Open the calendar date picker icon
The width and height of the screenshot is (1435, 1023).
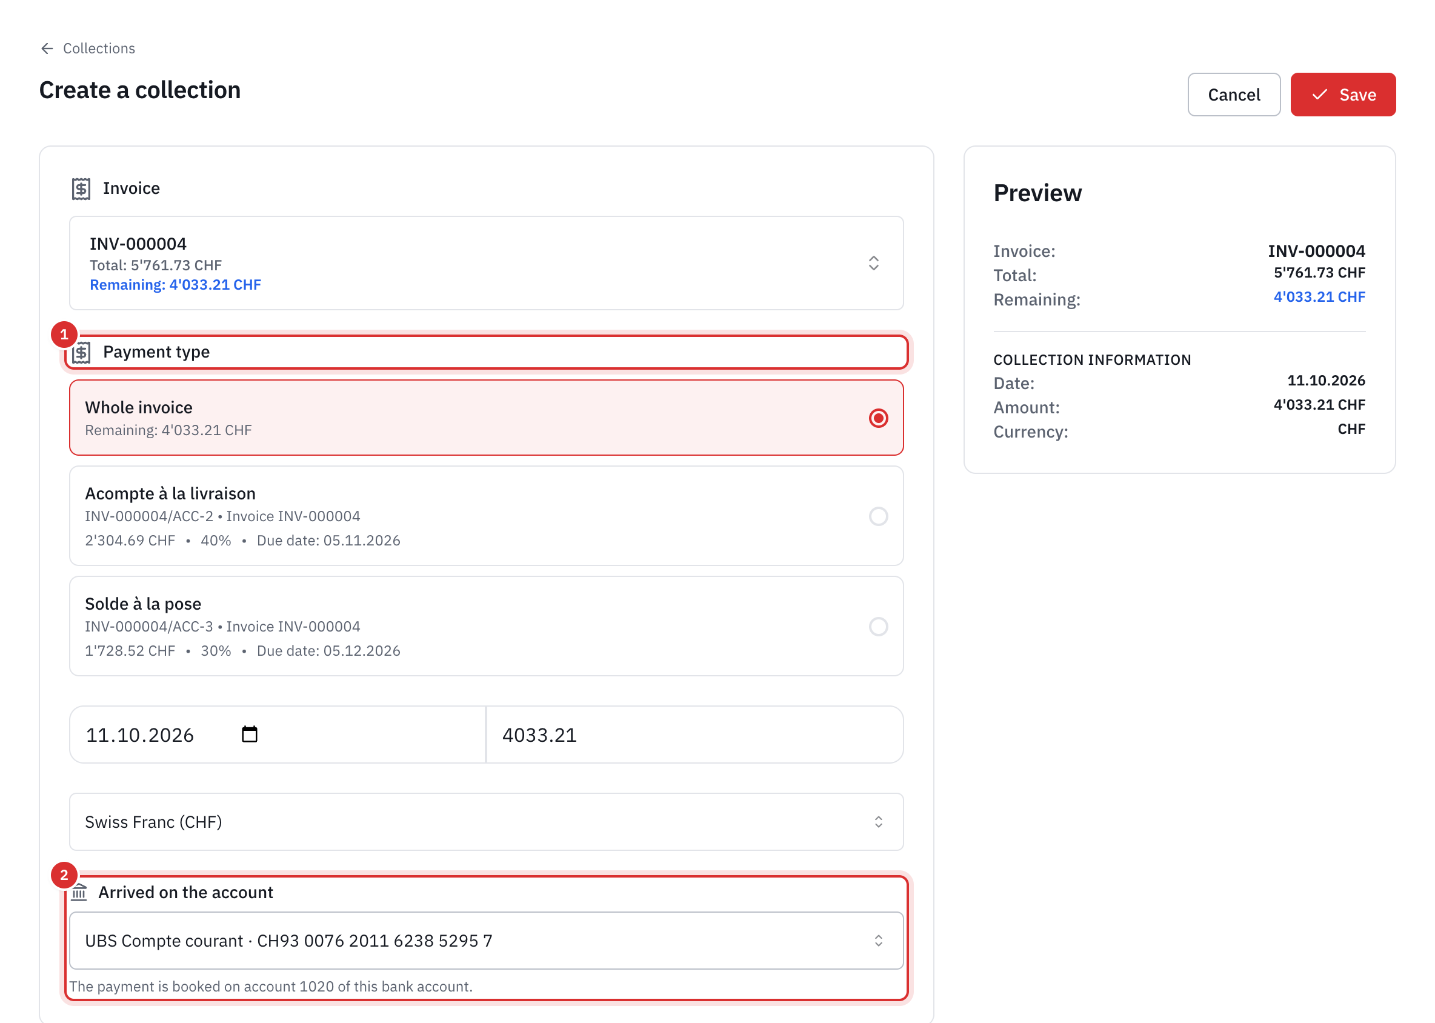(250, 735)
